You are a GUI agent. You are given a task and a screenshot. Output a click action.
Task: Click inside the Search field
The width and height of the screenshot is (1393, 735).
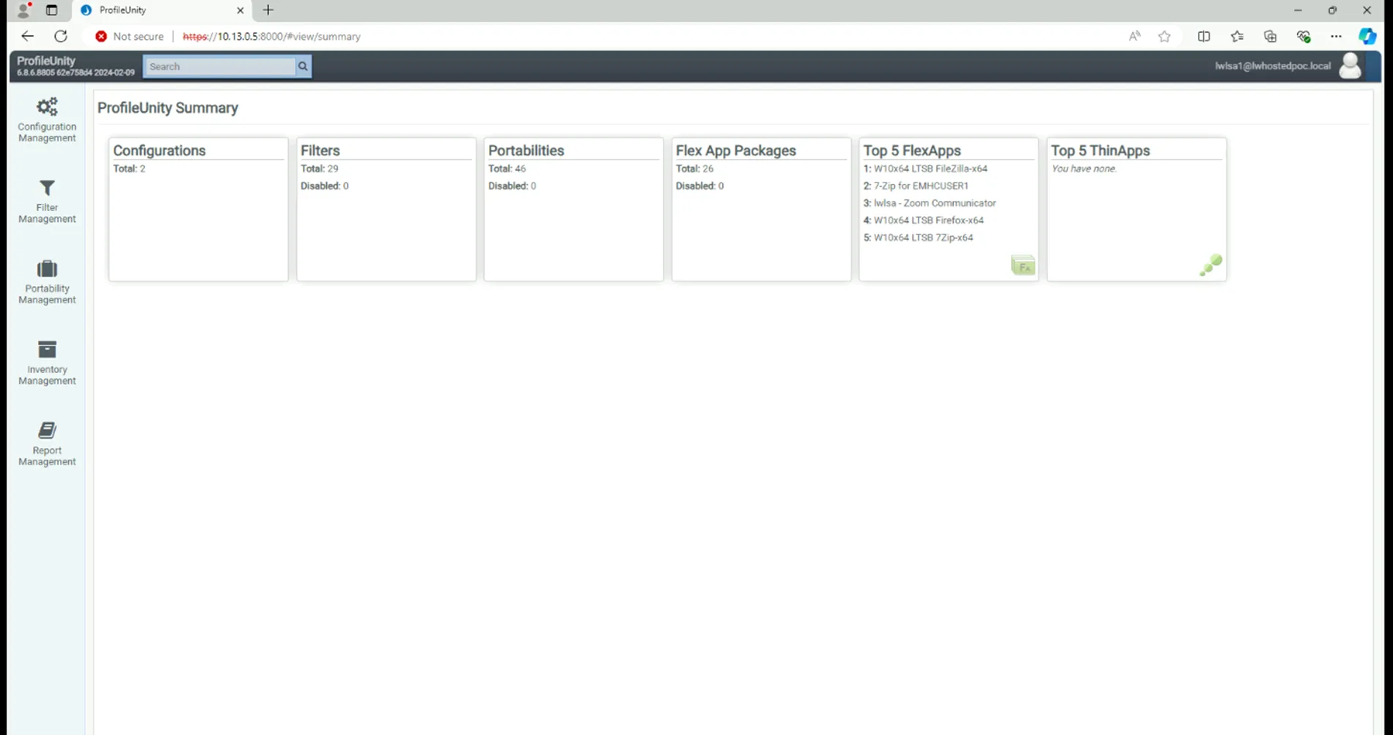(x=220, y=67)
